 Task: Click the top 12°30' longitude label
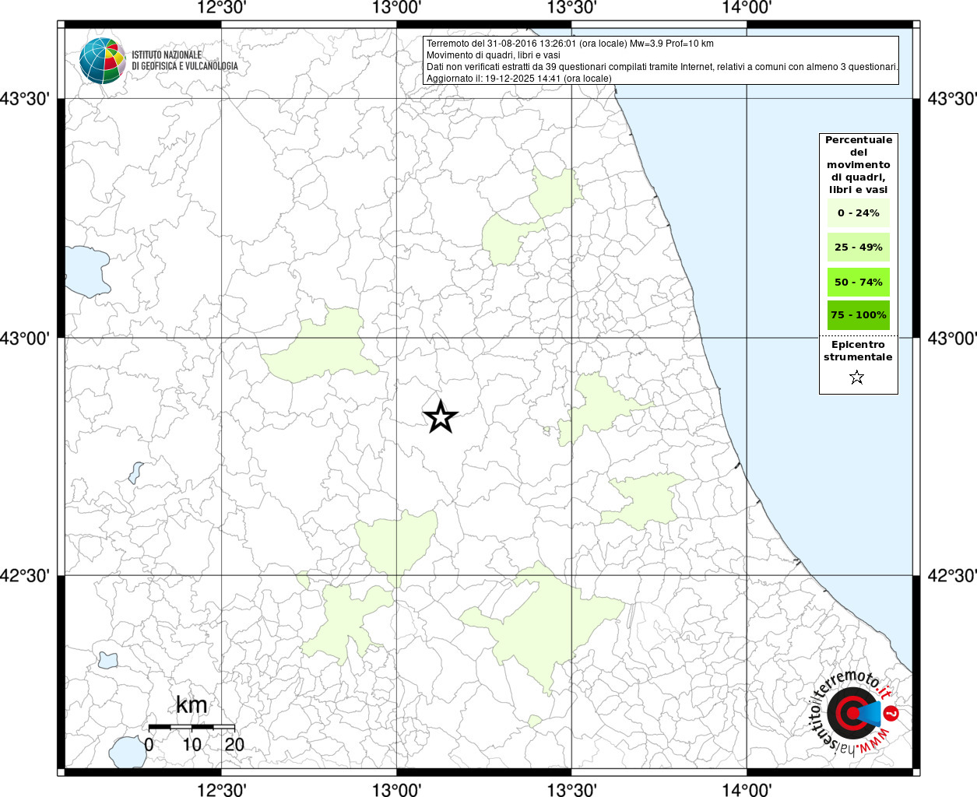coord(222,9)
